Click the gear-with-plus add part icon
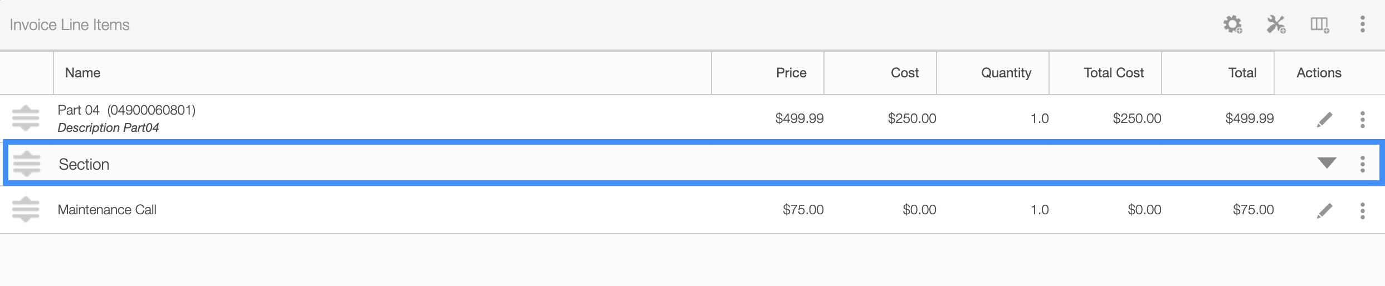Screen dimensions: 1385x286 click(1232, 24)
